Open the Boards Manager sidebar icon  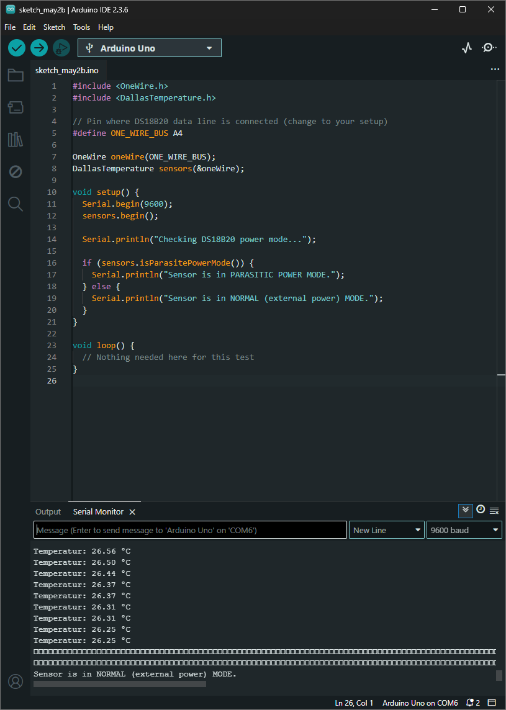point(16,107)
